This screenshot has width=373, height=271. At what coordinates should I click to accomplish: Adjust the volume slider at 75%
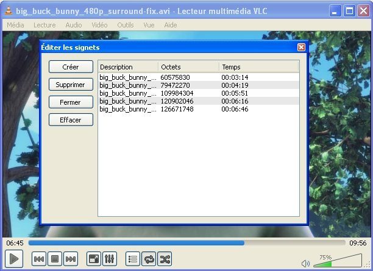(338, 261)
